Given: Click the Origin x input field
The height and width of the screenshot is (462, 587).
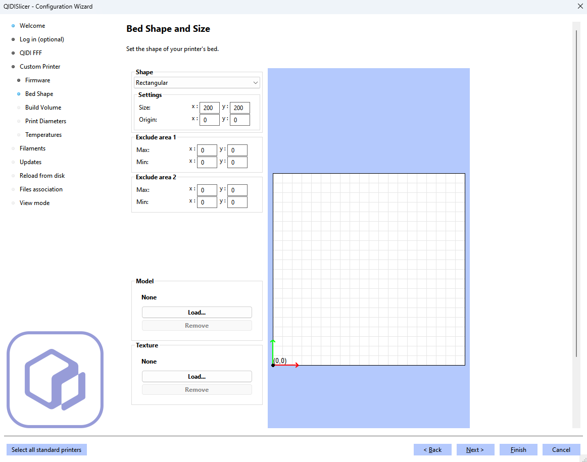Looking at the screenshot, I should pyautogui.click(x=209, y=120).
